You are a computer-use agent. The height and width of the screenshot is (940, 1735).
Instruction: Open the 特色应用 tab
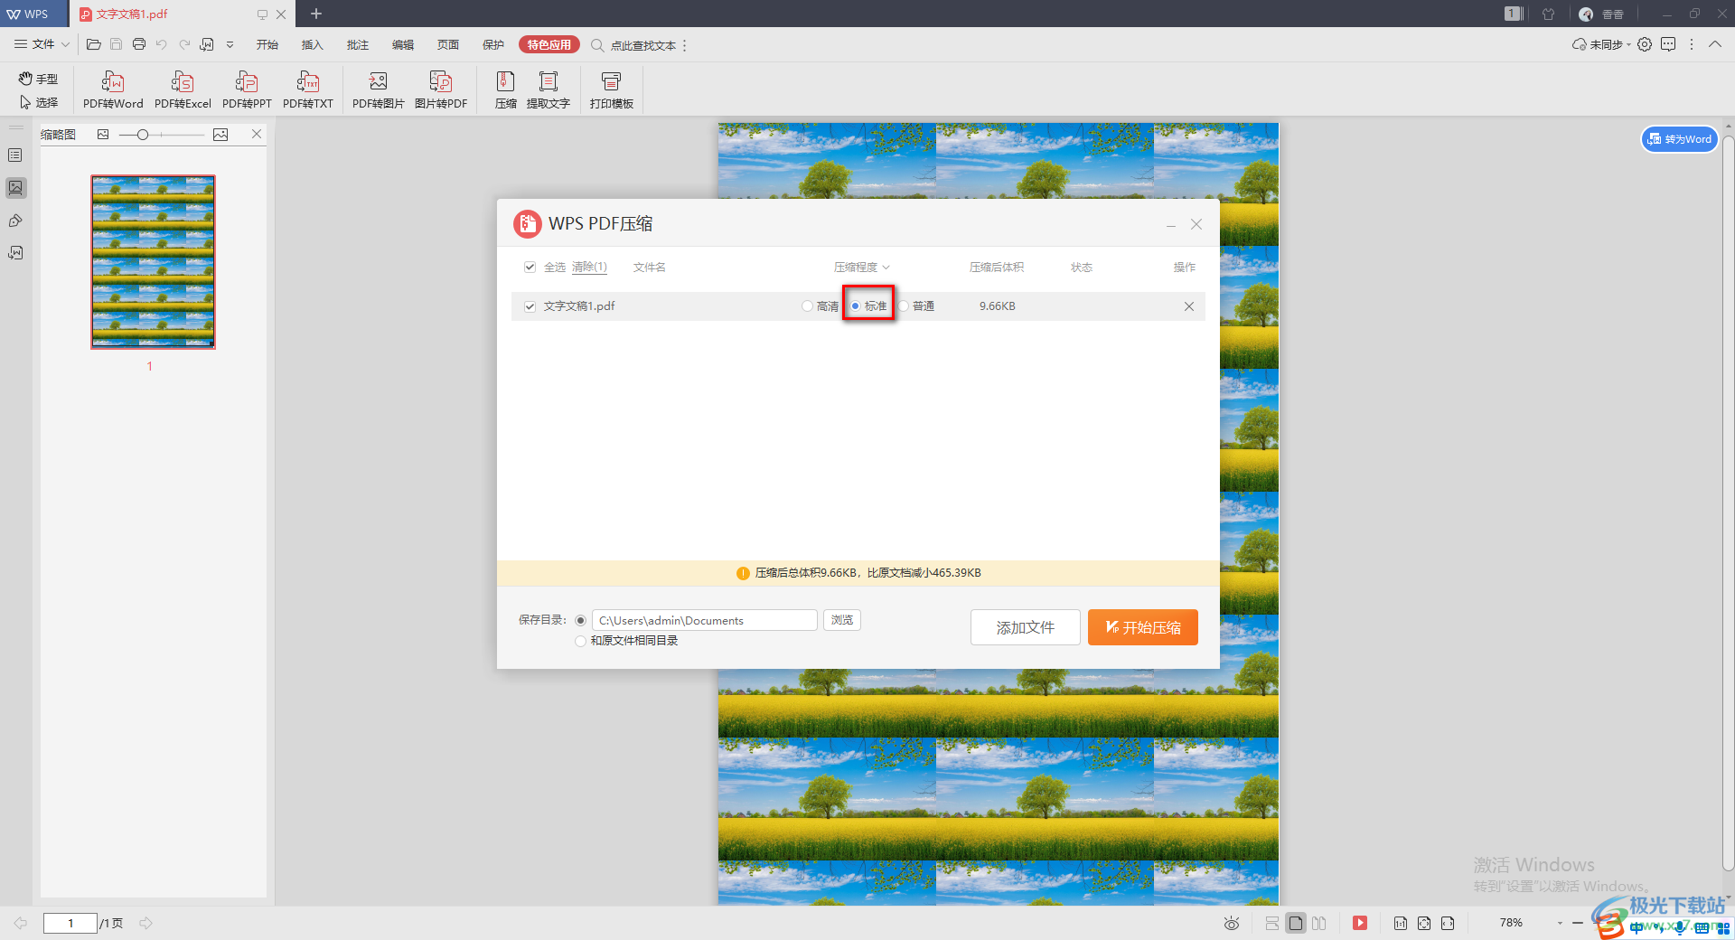[x=549, y=44]
